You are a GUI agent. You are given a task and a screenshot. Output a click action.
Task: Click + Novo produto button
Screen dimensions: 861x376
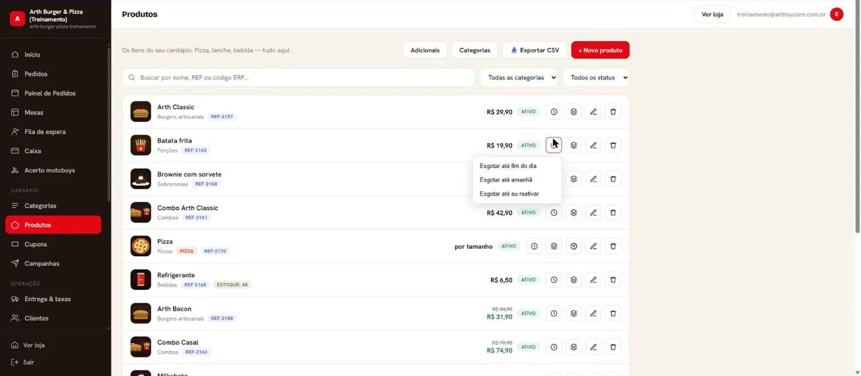[x=600, y=50]
